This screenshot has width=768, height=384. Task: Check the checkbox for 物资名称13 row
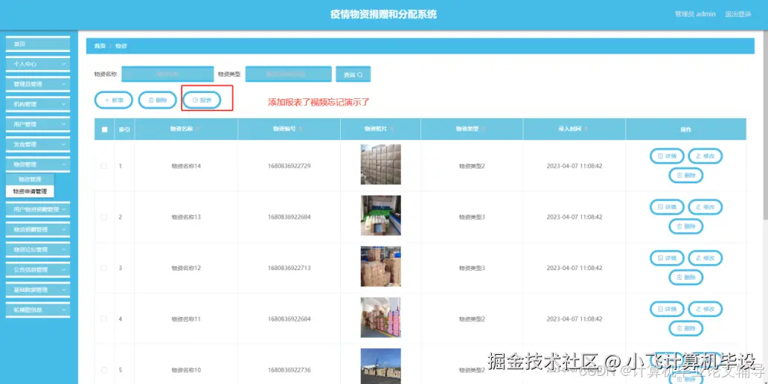click(x=104, y=217)
